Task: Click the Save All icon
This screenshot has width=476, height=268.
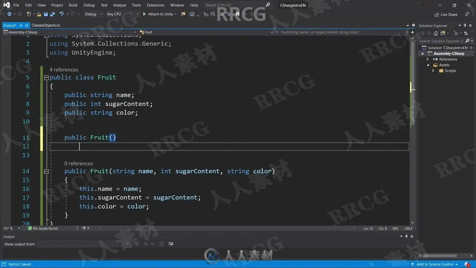Action: pyautogui.click(x=52, y=14)
